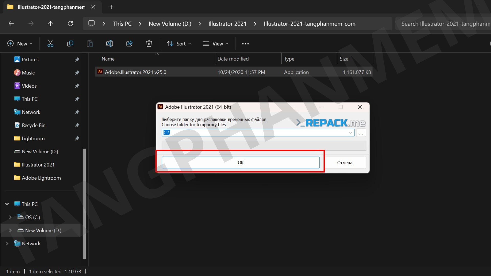Viewport: 491px width, 276px height.
Task: Open the New item dropdown
Action: [x=20, y=44]
